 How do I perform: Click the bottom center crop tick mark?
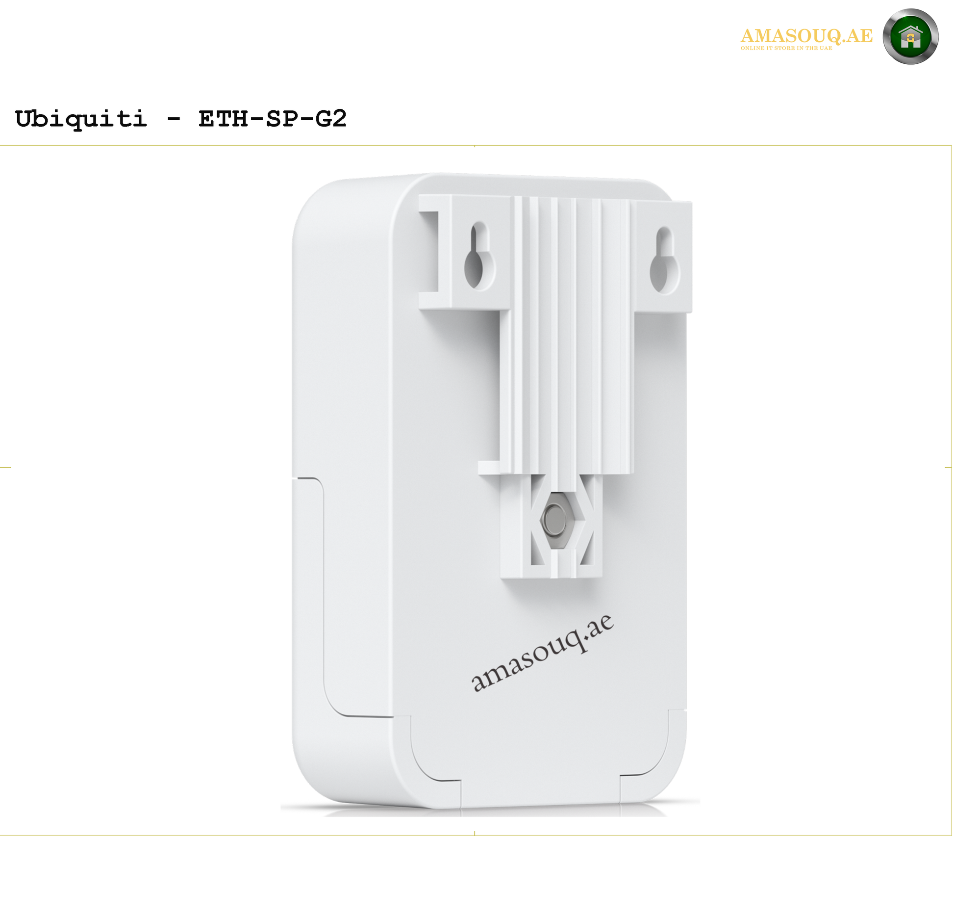click(x=475, y=833)
